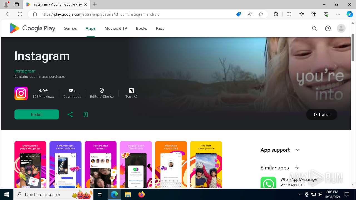The width and height of the screenshot is (356, 200).
Task: Click the Google Play logo
Action: (x=33, y=28)
